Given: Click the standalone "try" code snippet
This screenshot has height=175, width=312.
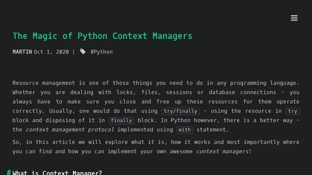Looking at the screenshot, I should (292, 111).
